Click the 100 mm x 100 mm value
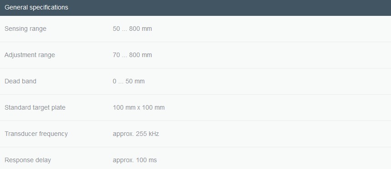 click(139, 108)
